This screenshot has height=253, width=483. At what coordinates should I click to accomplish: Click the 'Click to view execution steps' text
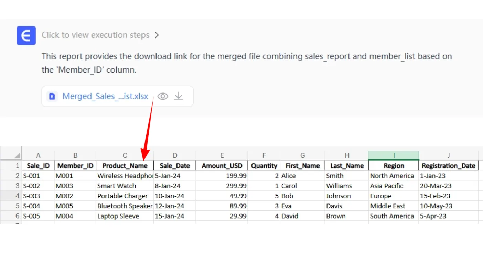pos(95,35)
